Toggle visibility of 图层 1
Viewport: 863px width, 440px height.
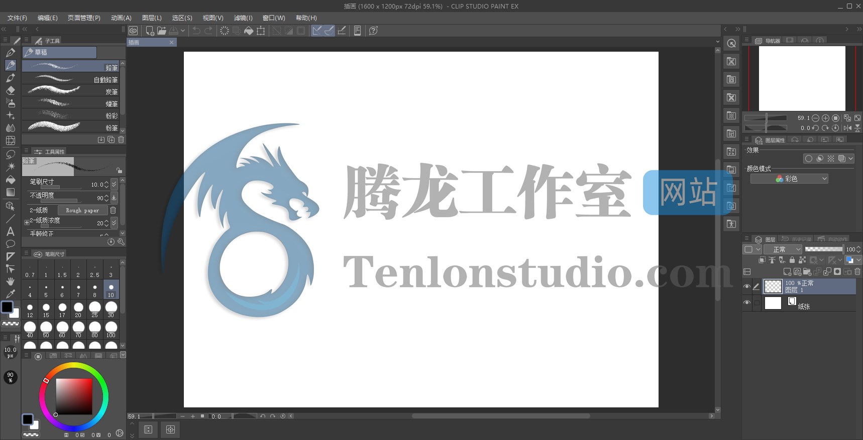(x=747, y=286)
